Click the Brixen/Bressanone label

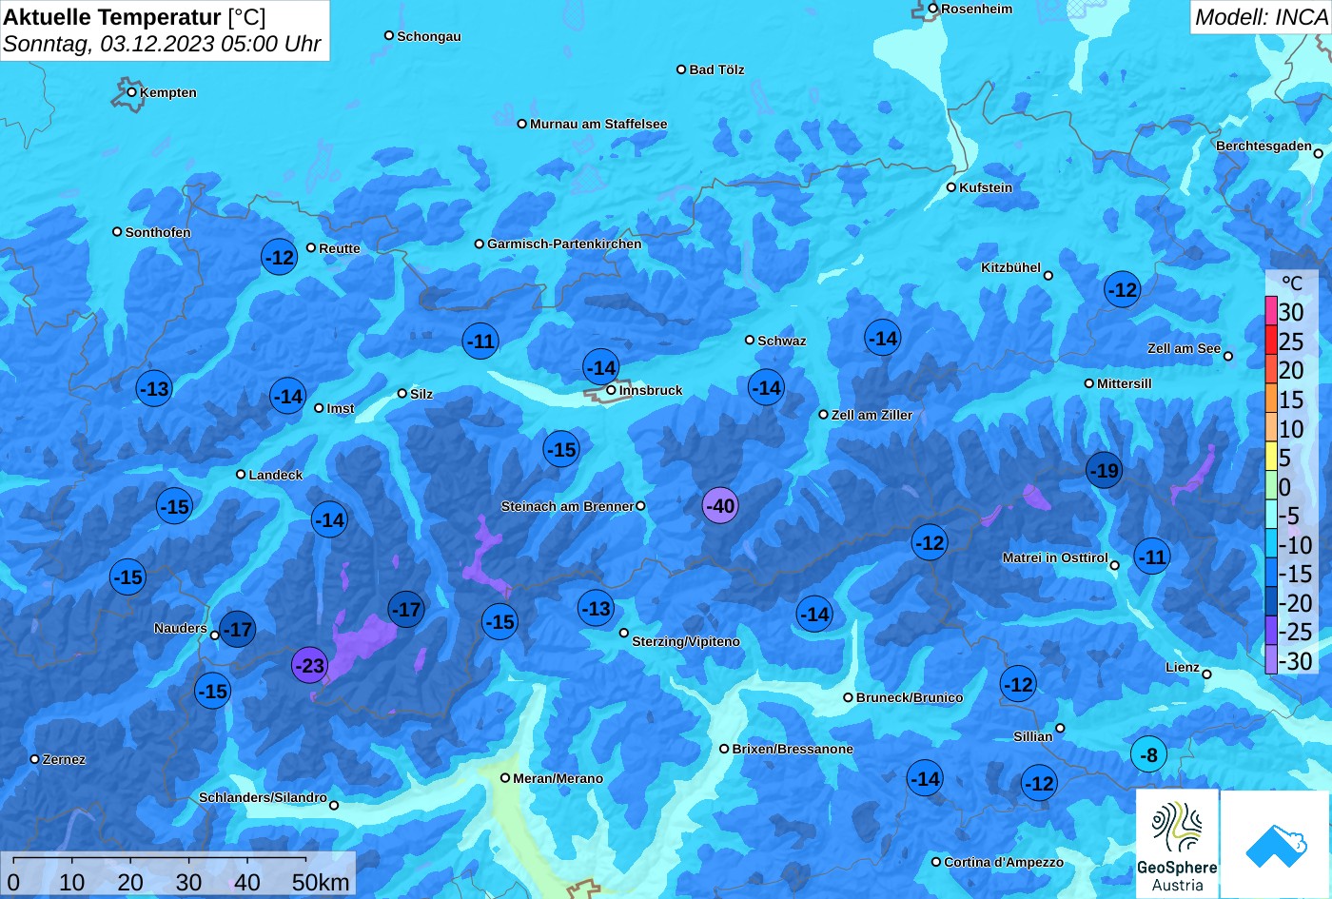[x=793, y=749]
